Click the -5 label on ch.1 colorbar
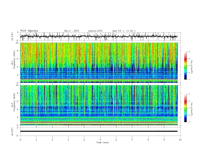Viewport: 203px width, 157px height. (189, 66)
